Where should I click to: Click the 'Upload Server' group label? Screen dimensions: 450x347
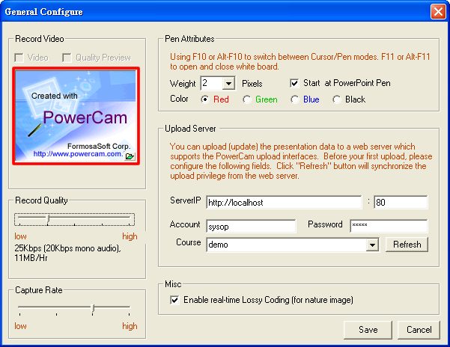tap(190, 129)
